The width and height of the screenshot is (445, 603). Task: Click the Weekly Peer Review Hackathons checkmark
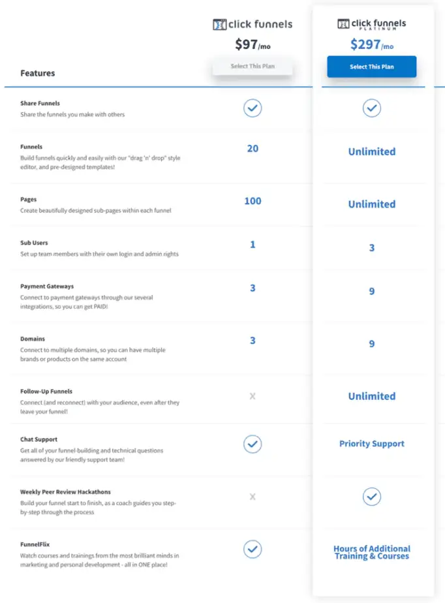click(x=371, y=497)
